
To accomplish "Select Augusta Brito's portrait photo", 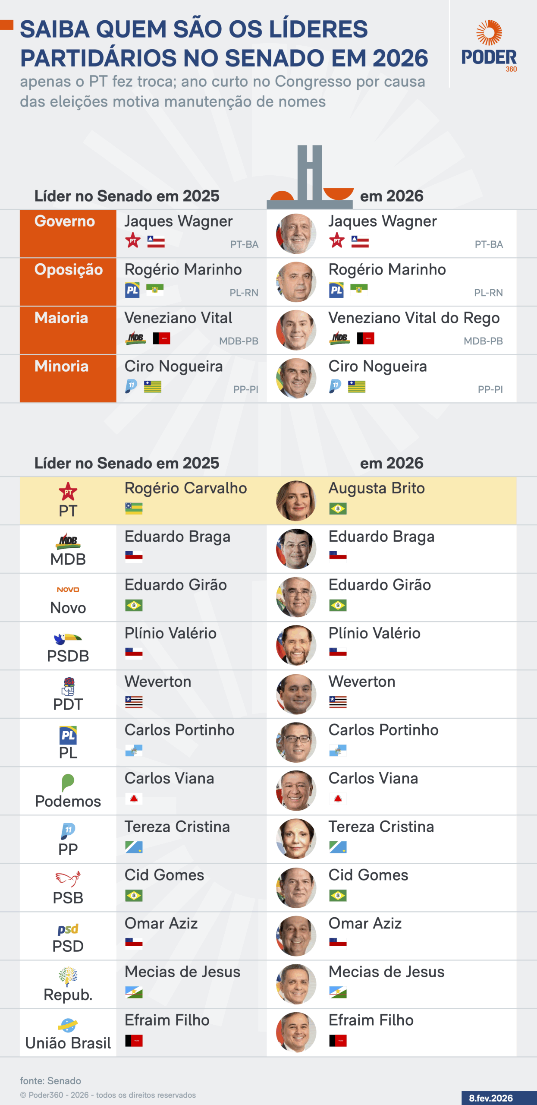I will 296,501.
